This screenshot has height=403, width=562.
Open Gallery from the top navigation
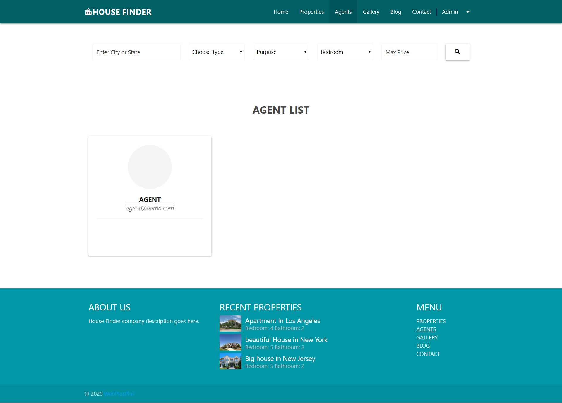[371, 12]
